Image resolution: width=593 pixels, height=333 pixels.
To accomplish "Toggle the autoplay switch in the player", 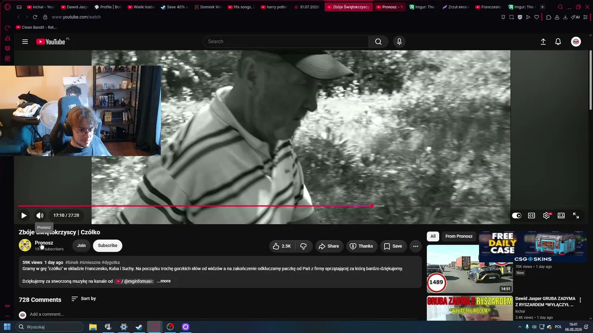I will (517, 216).
